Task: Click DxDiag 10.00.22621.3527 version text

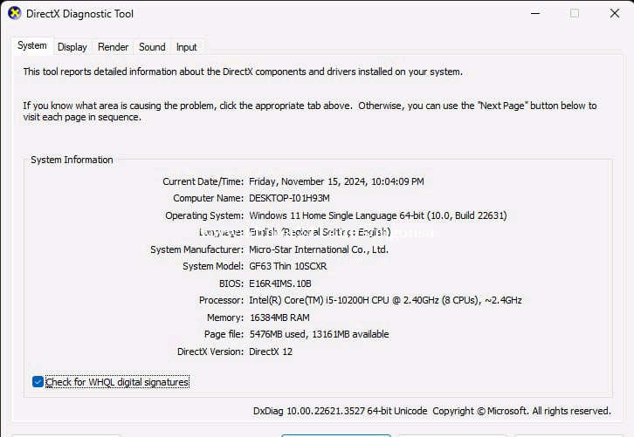Action: pyautogui.click(x=340, y=411)
